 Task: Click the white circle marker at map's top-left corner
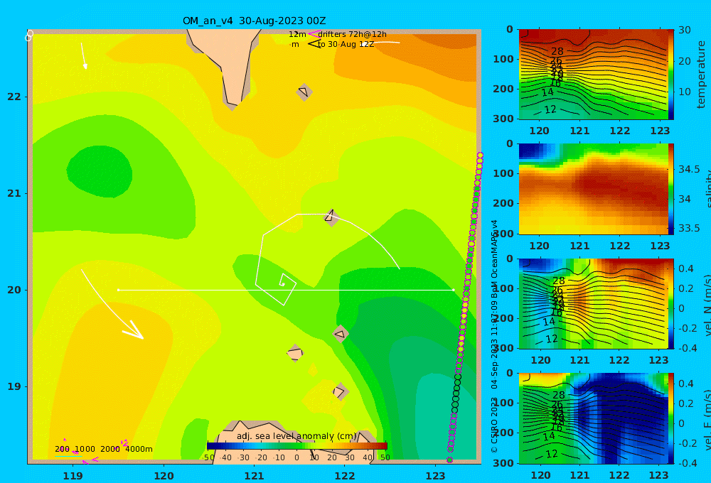click(x=29, y=36)
